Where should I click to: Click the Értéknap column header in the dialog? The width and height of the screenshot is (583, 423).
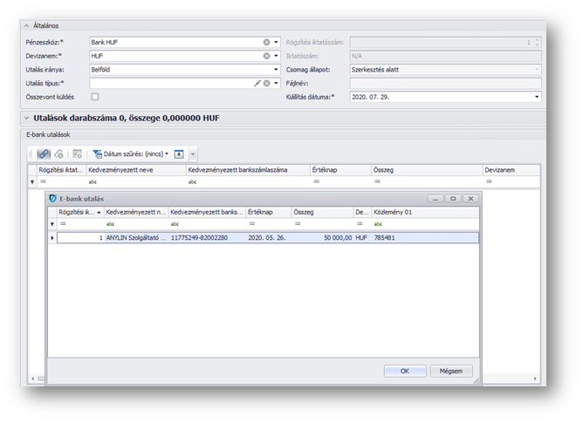267,212
